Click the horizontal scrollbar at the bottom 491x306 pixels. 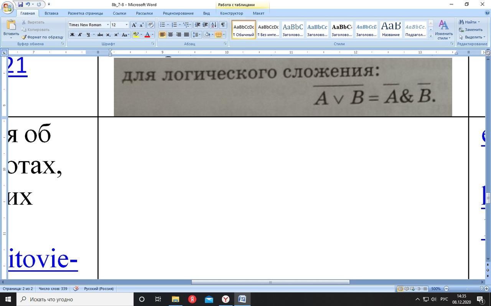pyautogui.click(x=270, y=282)
